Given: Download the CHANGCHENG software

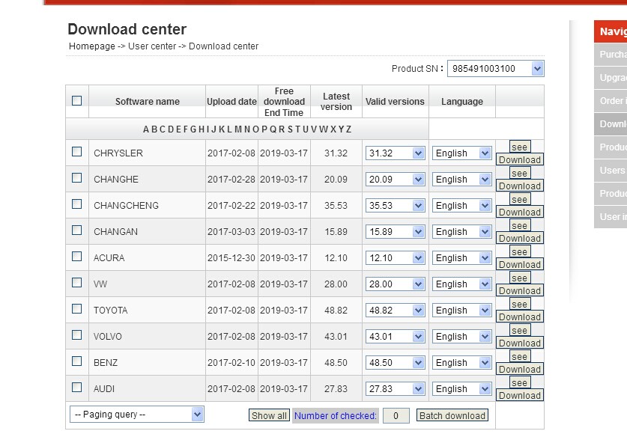Looking at the screenshot, I should (520, 212).
